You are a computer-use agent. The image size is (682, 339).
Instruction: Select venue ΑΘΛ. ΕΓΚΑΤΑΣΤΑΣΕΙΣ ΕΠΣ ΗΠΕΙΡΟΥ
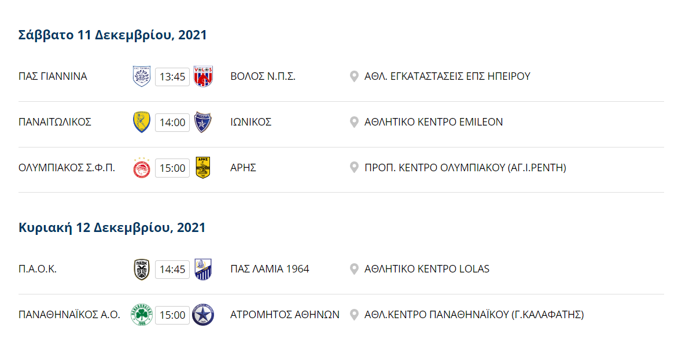448,76
